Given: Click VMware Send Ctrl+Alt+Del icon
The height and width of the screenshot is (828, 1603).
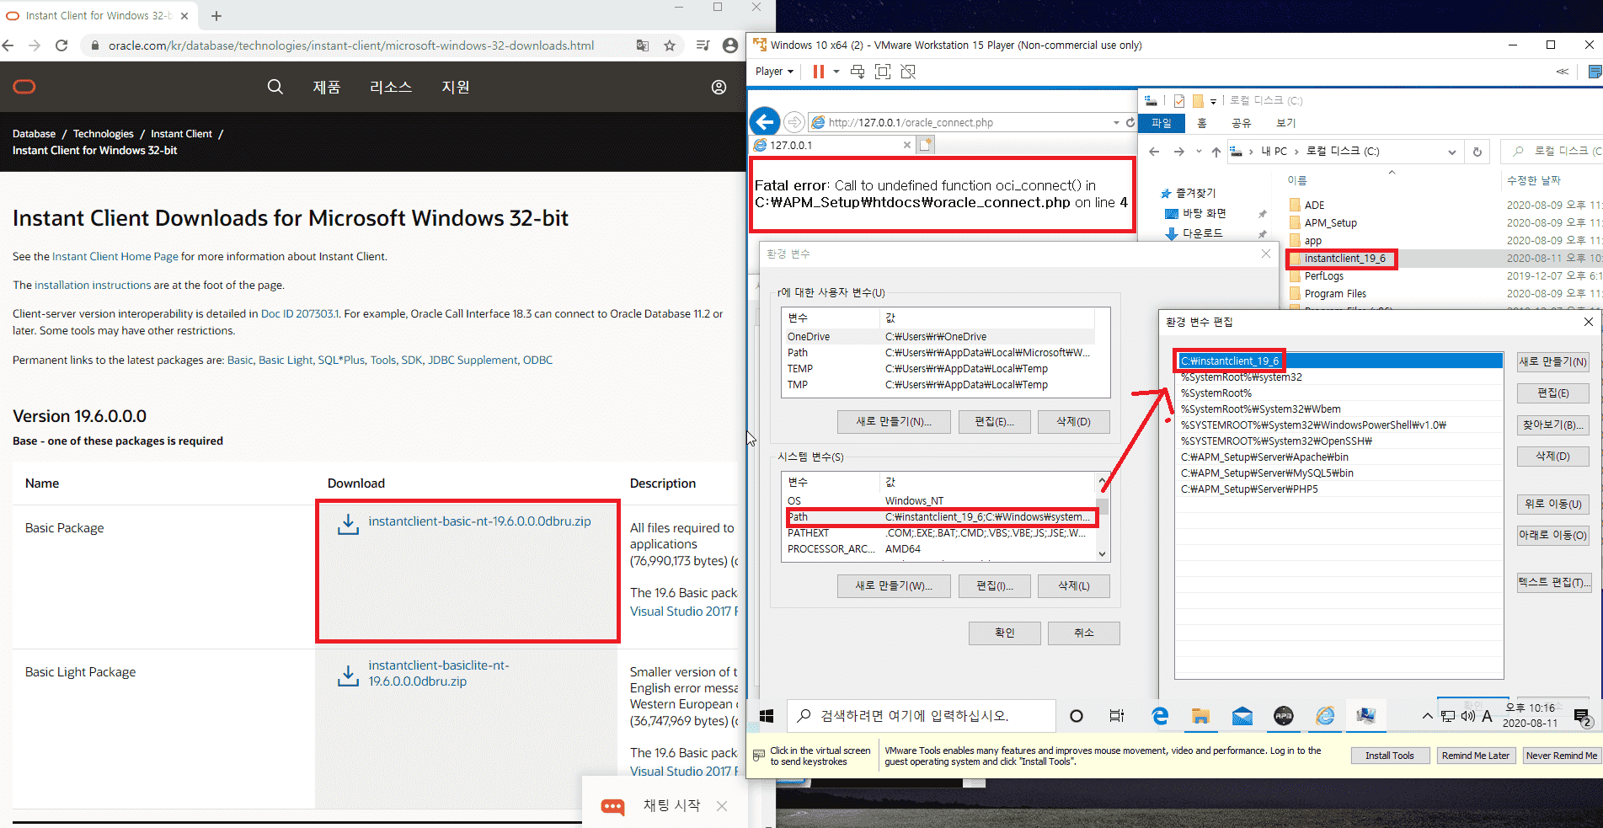Looking at the screenshot, I should tap(858, 72).
